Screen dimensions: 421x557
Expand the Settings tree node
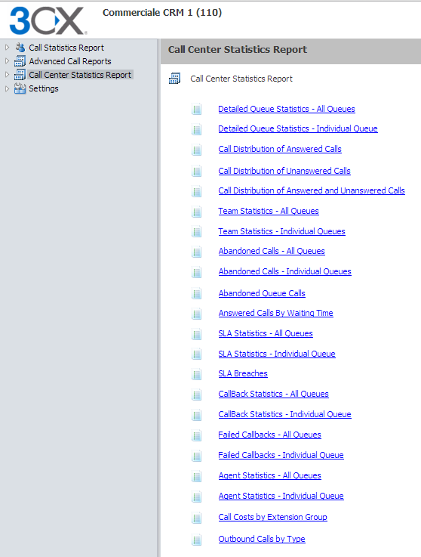click(7, 88)
